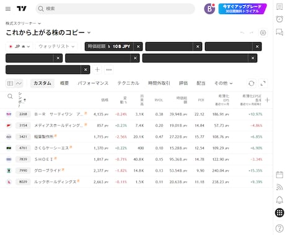Sort by the PER column header

pos(201,100)
